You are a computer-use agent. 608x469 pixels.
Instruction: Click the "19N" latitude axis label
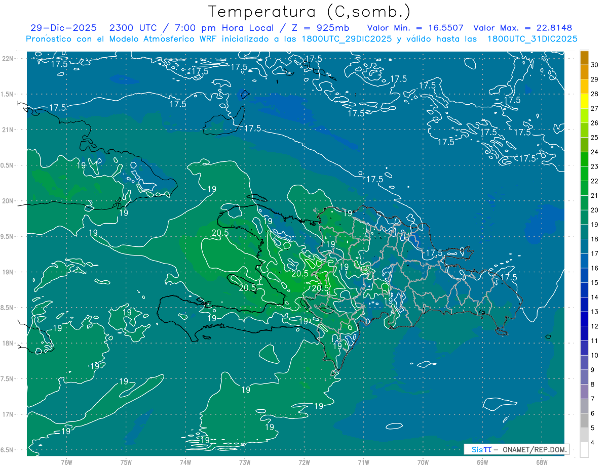(x=8, y=272)
